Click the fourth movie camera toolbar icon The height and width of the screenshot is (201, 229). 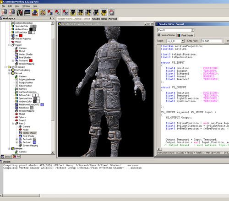(x=96, y=12)
